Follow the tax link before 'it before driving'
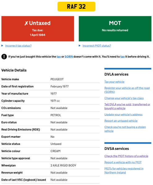 tap(122, 57)
